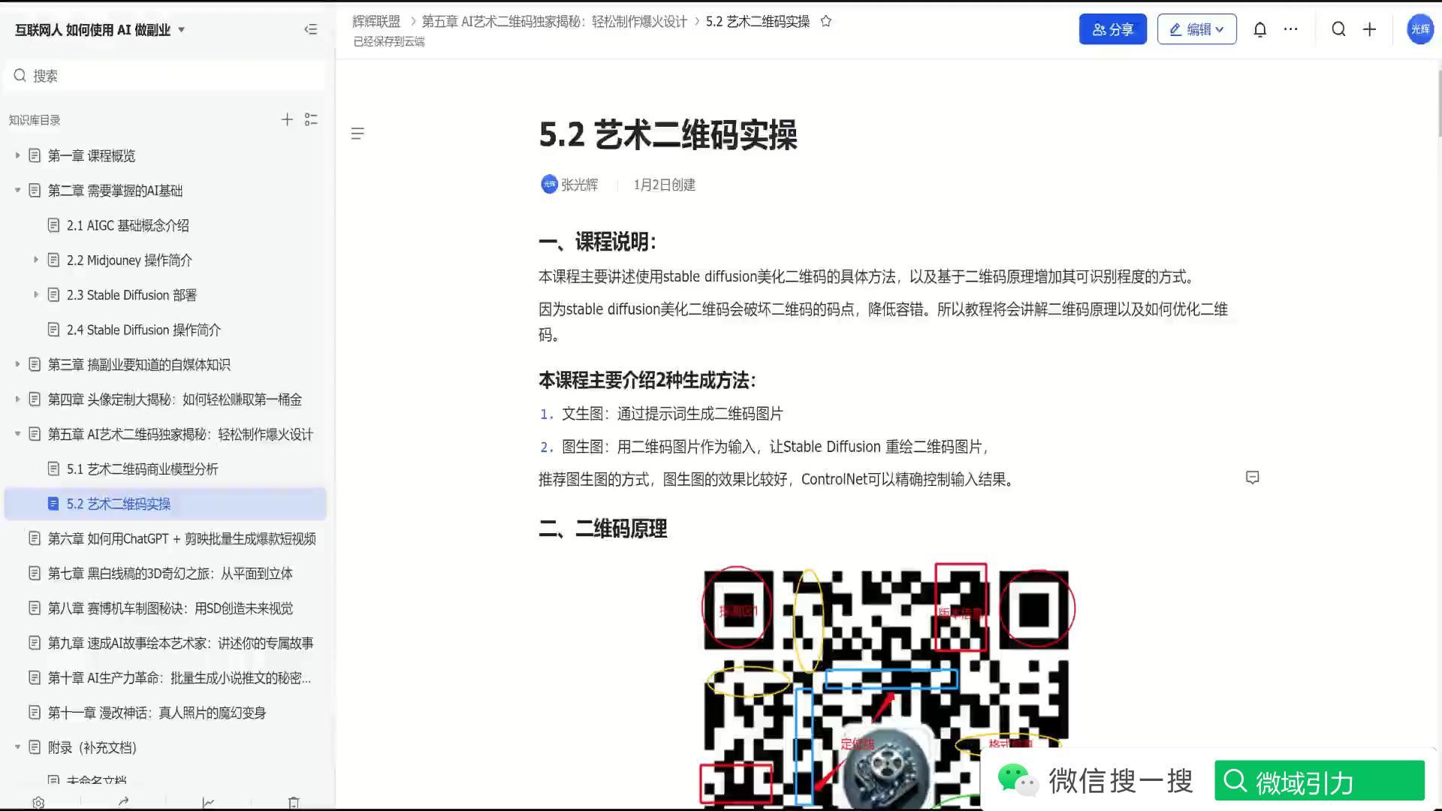This screenshot has width=1442, height=811.
Task: Expand 第三章 搞副业要知道的自媒体知识
Action: [x=17, y=364]
